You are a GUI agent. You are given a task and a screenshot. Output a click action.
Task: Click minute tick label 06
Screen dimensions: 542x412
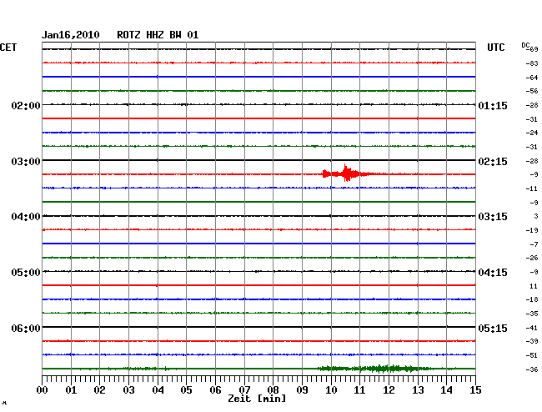(215, 390)
